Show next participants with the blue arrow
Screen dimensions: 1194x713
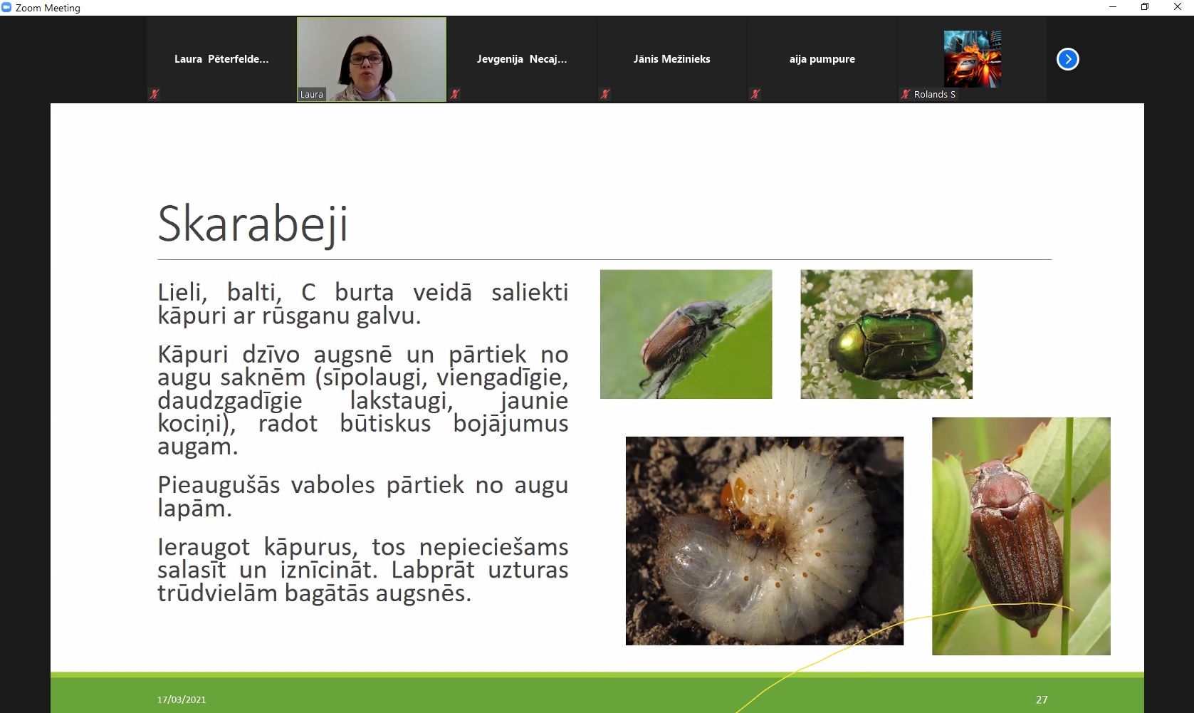1067,59
